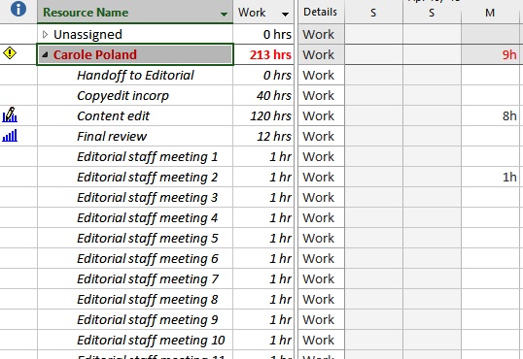This screenshot has width=523, height=359.
Task: Click the Work column header label
Action: tap(252, 13)
